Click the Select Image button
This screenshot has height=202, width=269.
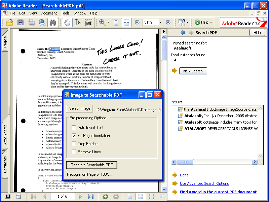pos(80,108)
